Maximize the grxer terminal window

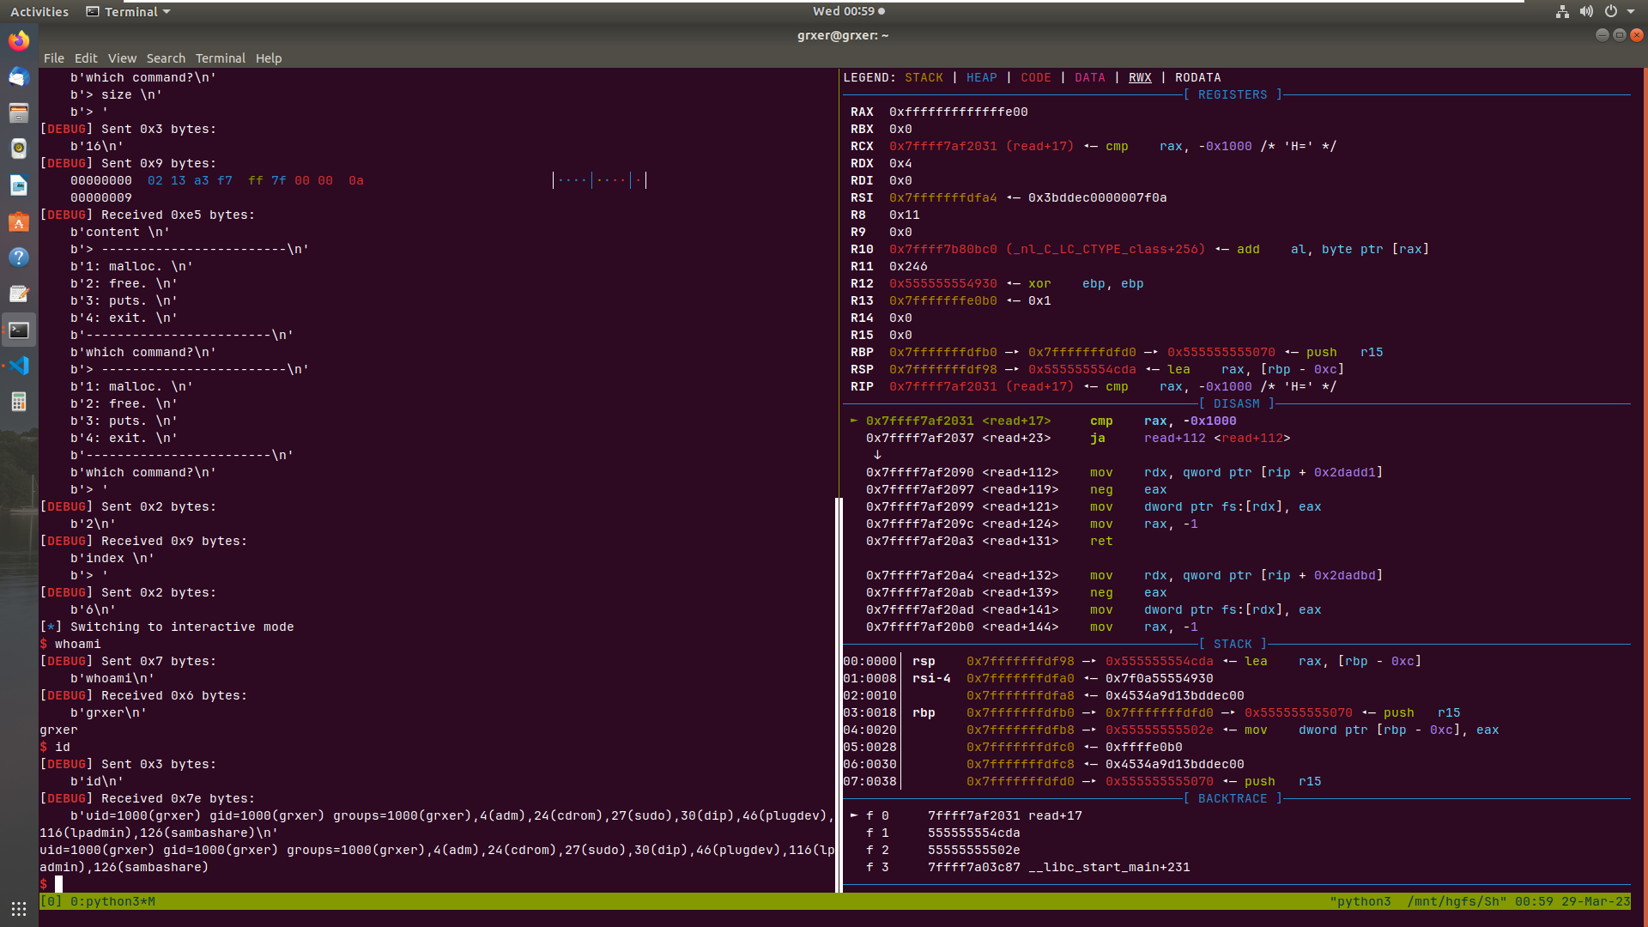point(1620,35)
